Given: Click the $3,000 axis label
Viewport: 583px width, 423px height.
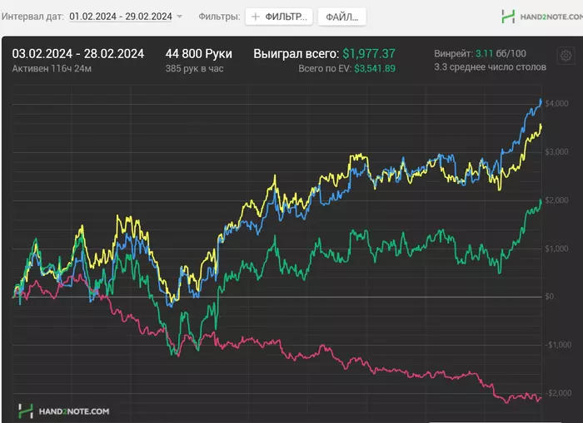Looking at the screenshot, I should pos(556,152).
